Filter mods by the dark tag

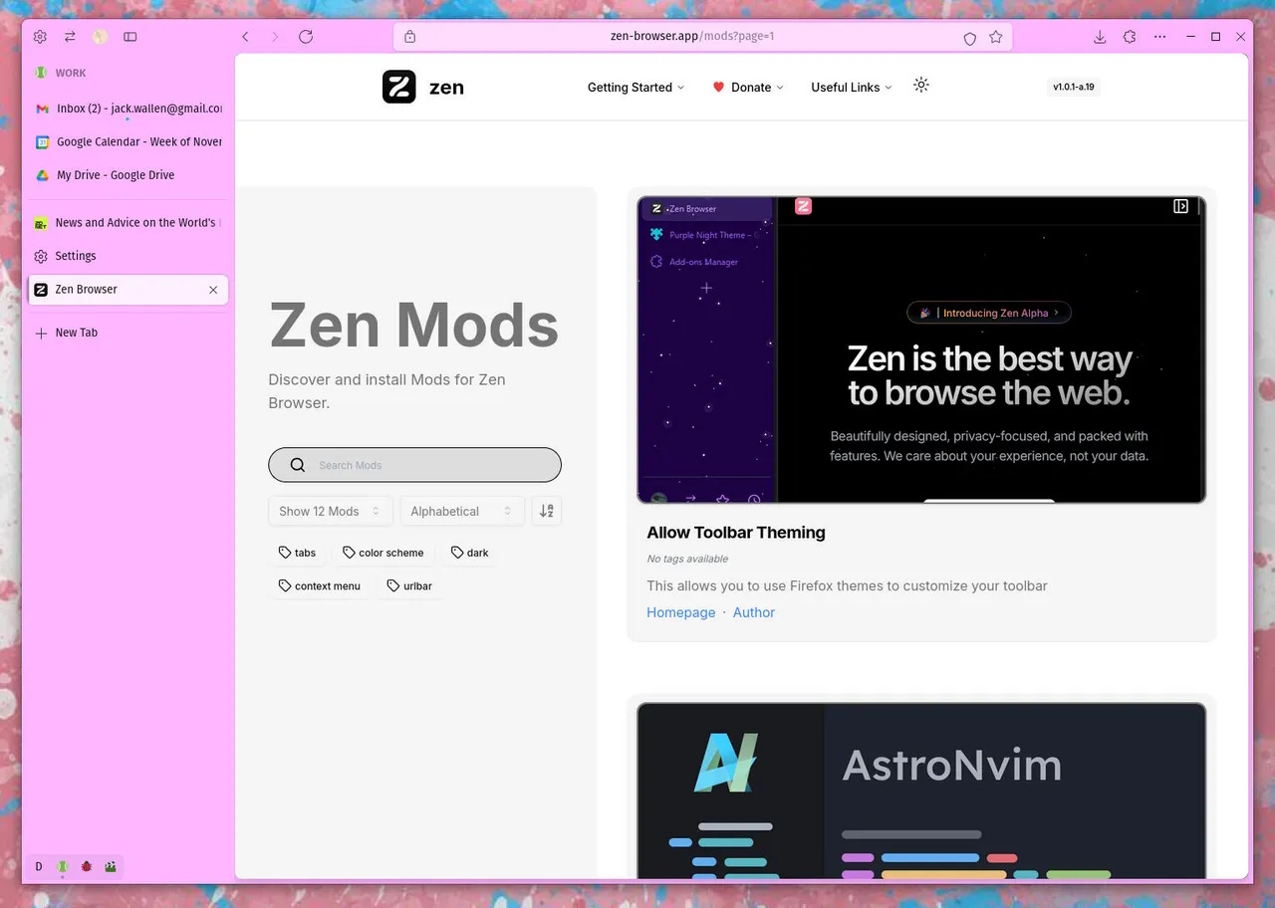[x=470, y=553]
